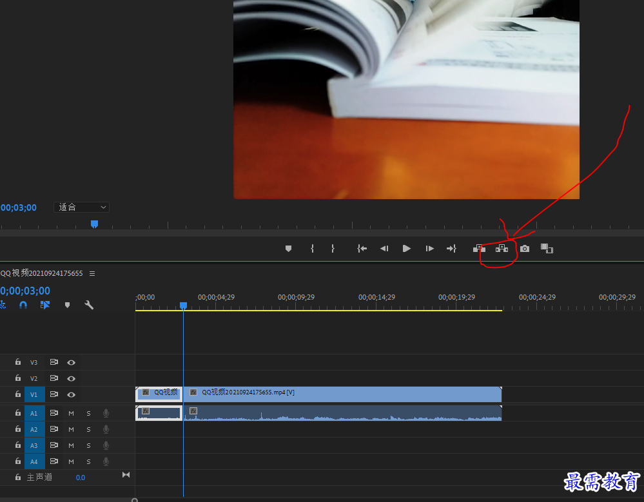Toggle track lock for V1
Image resolution: width=644 pixels, height=502 pixels.
coord(17,394)
